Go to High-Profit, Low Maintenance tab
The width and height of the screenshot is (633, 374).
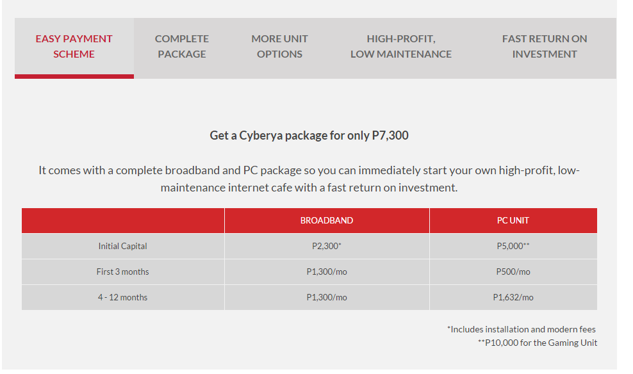coord(400,47)
